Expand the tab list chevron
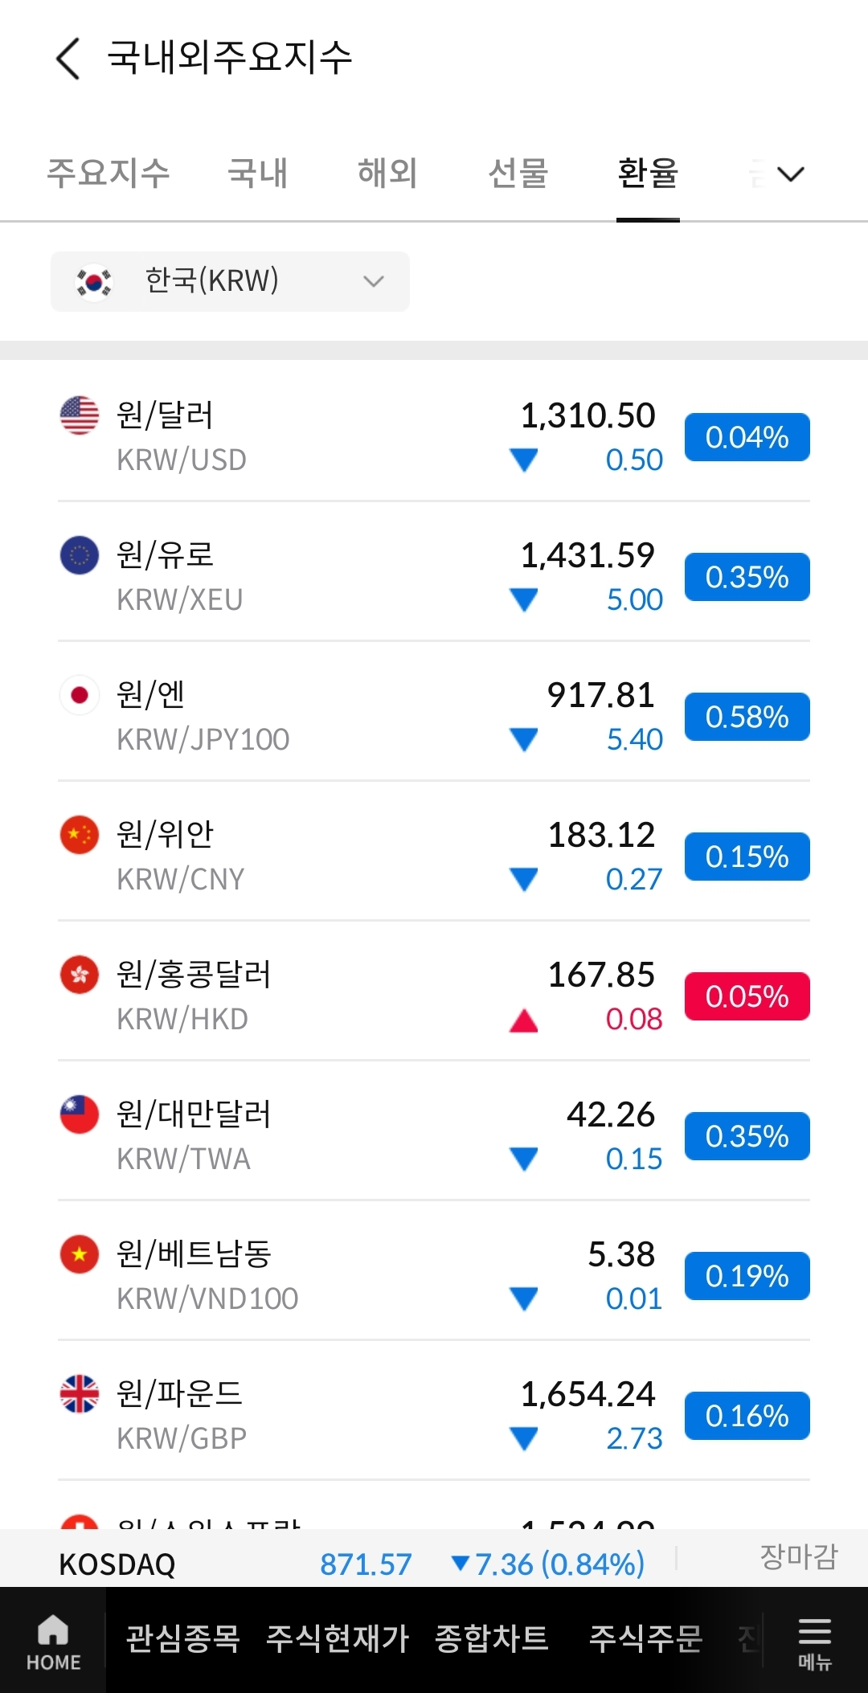This screenshot has height=1693, width=868. (x=791, y=174)
